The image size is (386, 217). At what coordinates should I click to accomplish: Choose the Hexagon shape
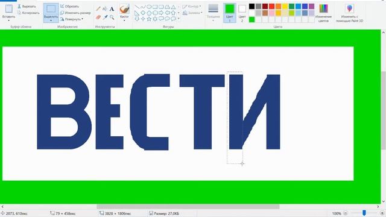pos(155,13)
